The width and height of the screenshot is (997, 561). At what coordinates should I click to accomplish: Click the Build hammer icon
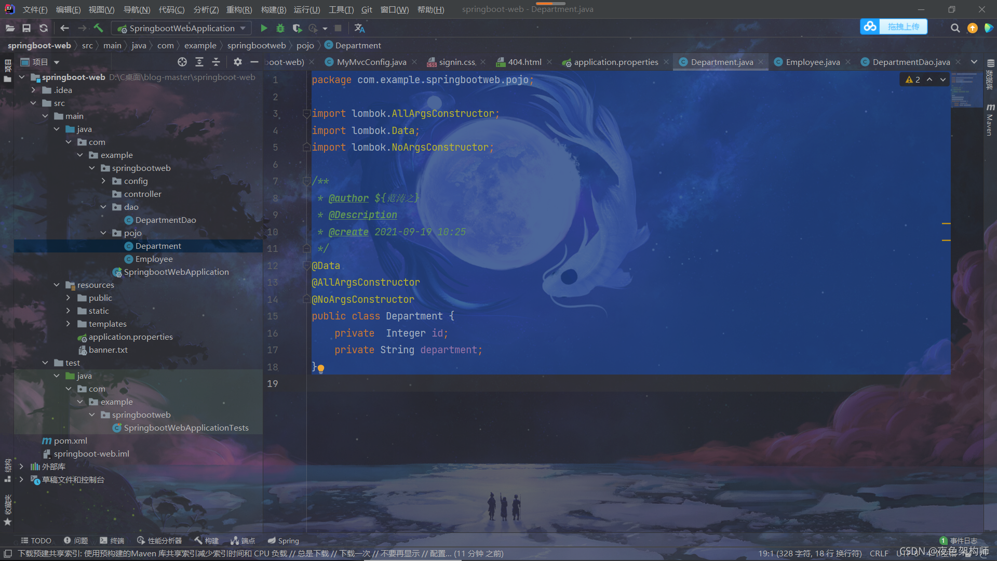point(99,28)
